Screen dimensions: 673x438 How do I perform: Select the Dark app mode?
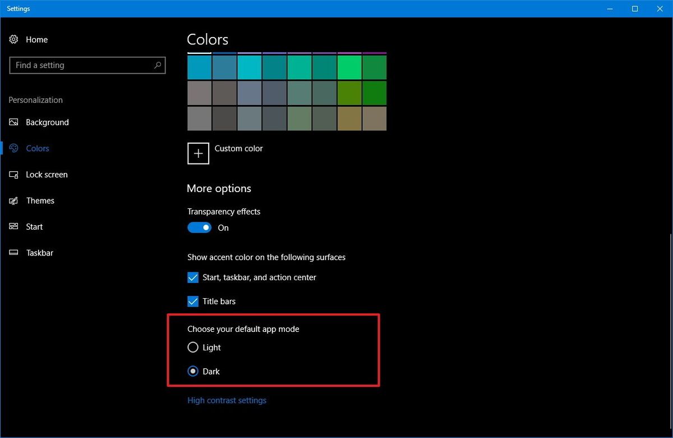(x=193, y=371)
